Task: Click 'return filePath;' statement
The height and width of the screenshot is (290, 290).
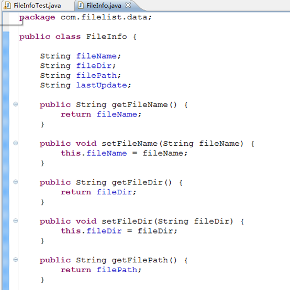Action: click(x=101, y=270)
